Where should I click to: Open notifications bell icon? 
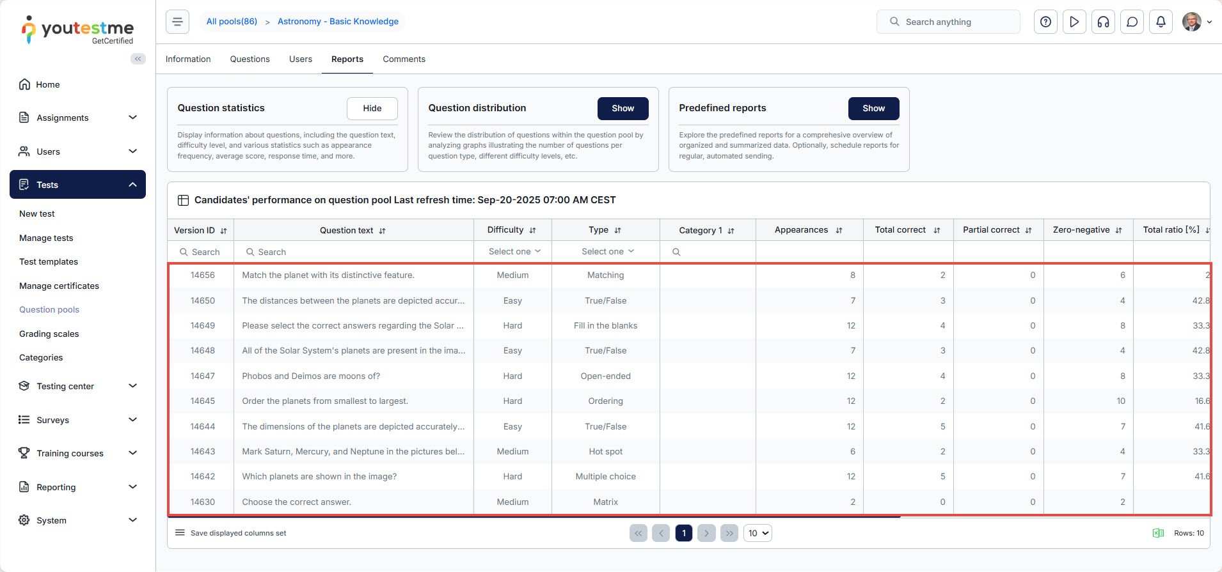pos(1161,22)
